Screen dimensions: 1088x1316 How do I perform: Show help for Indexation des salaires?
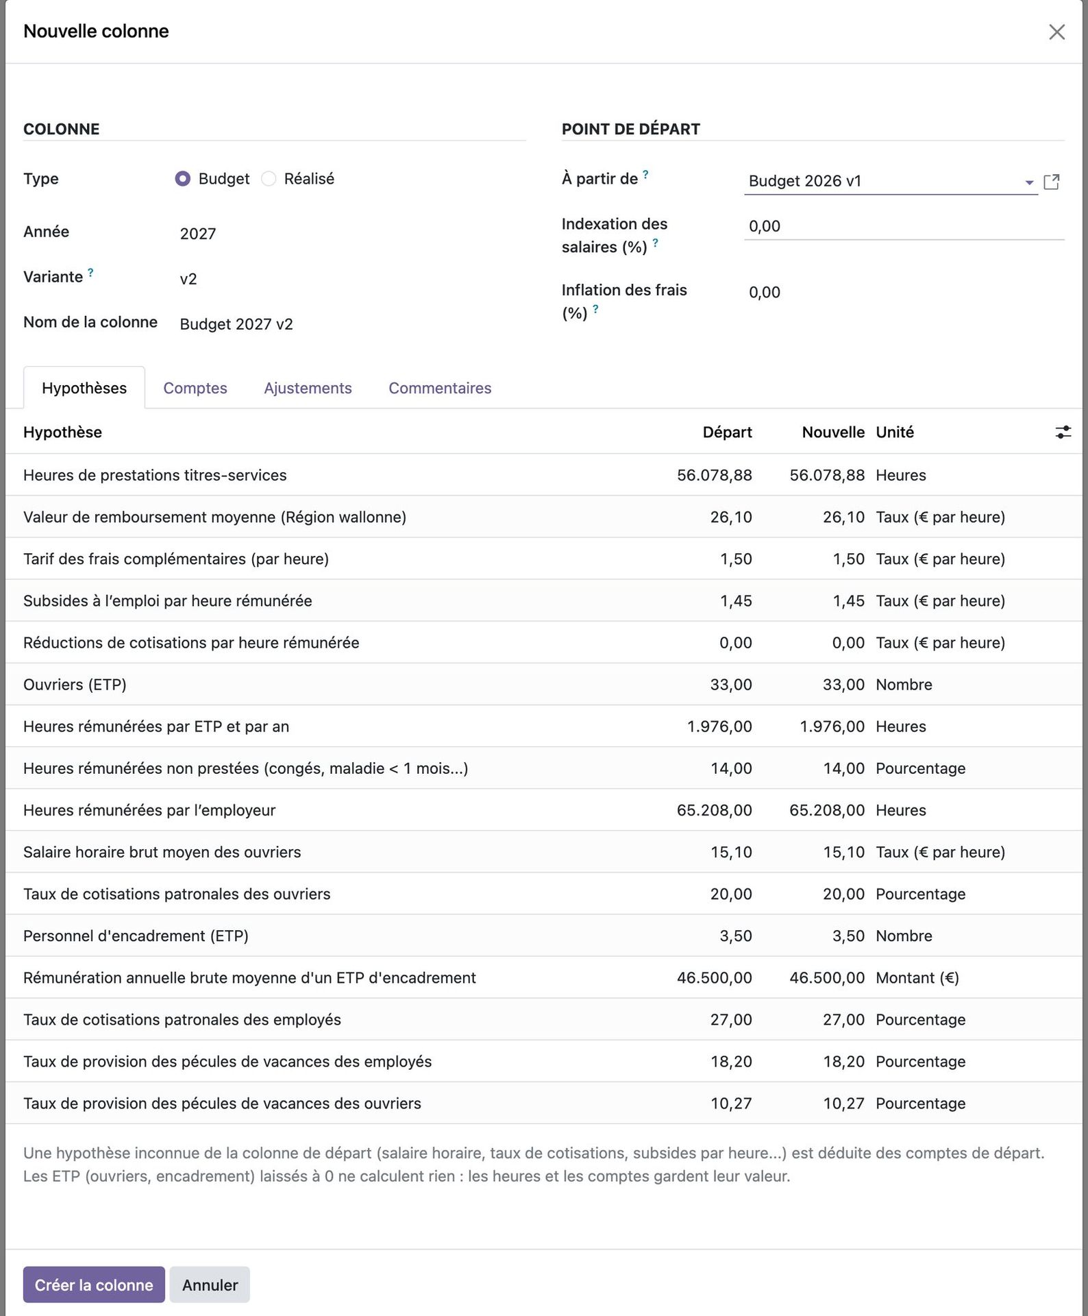[655, 243]
